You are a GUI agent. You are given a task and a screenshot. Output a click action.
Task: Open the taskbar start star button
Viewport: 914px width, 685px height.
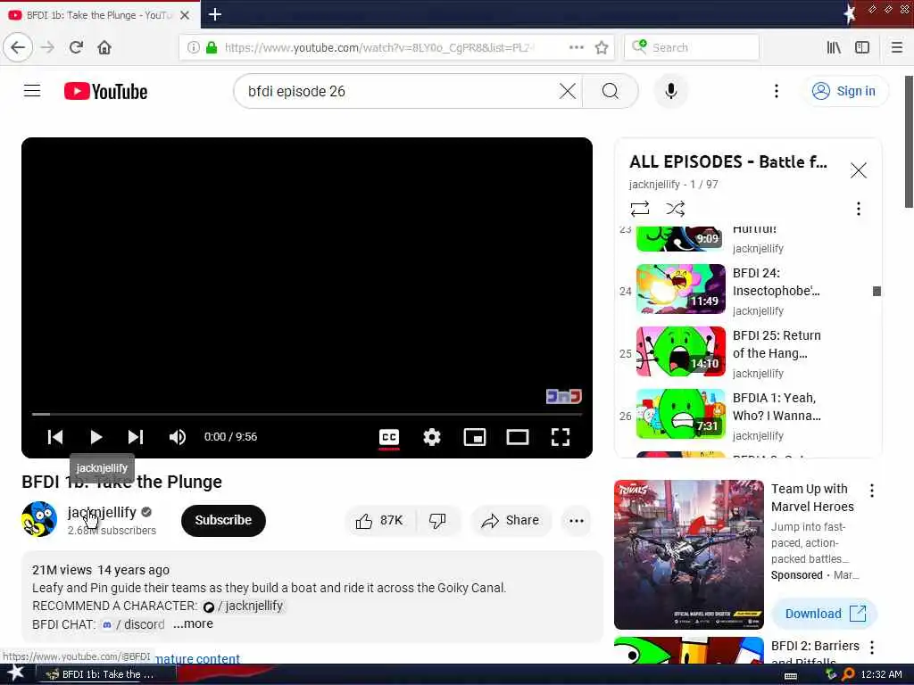tap(16, 674)
